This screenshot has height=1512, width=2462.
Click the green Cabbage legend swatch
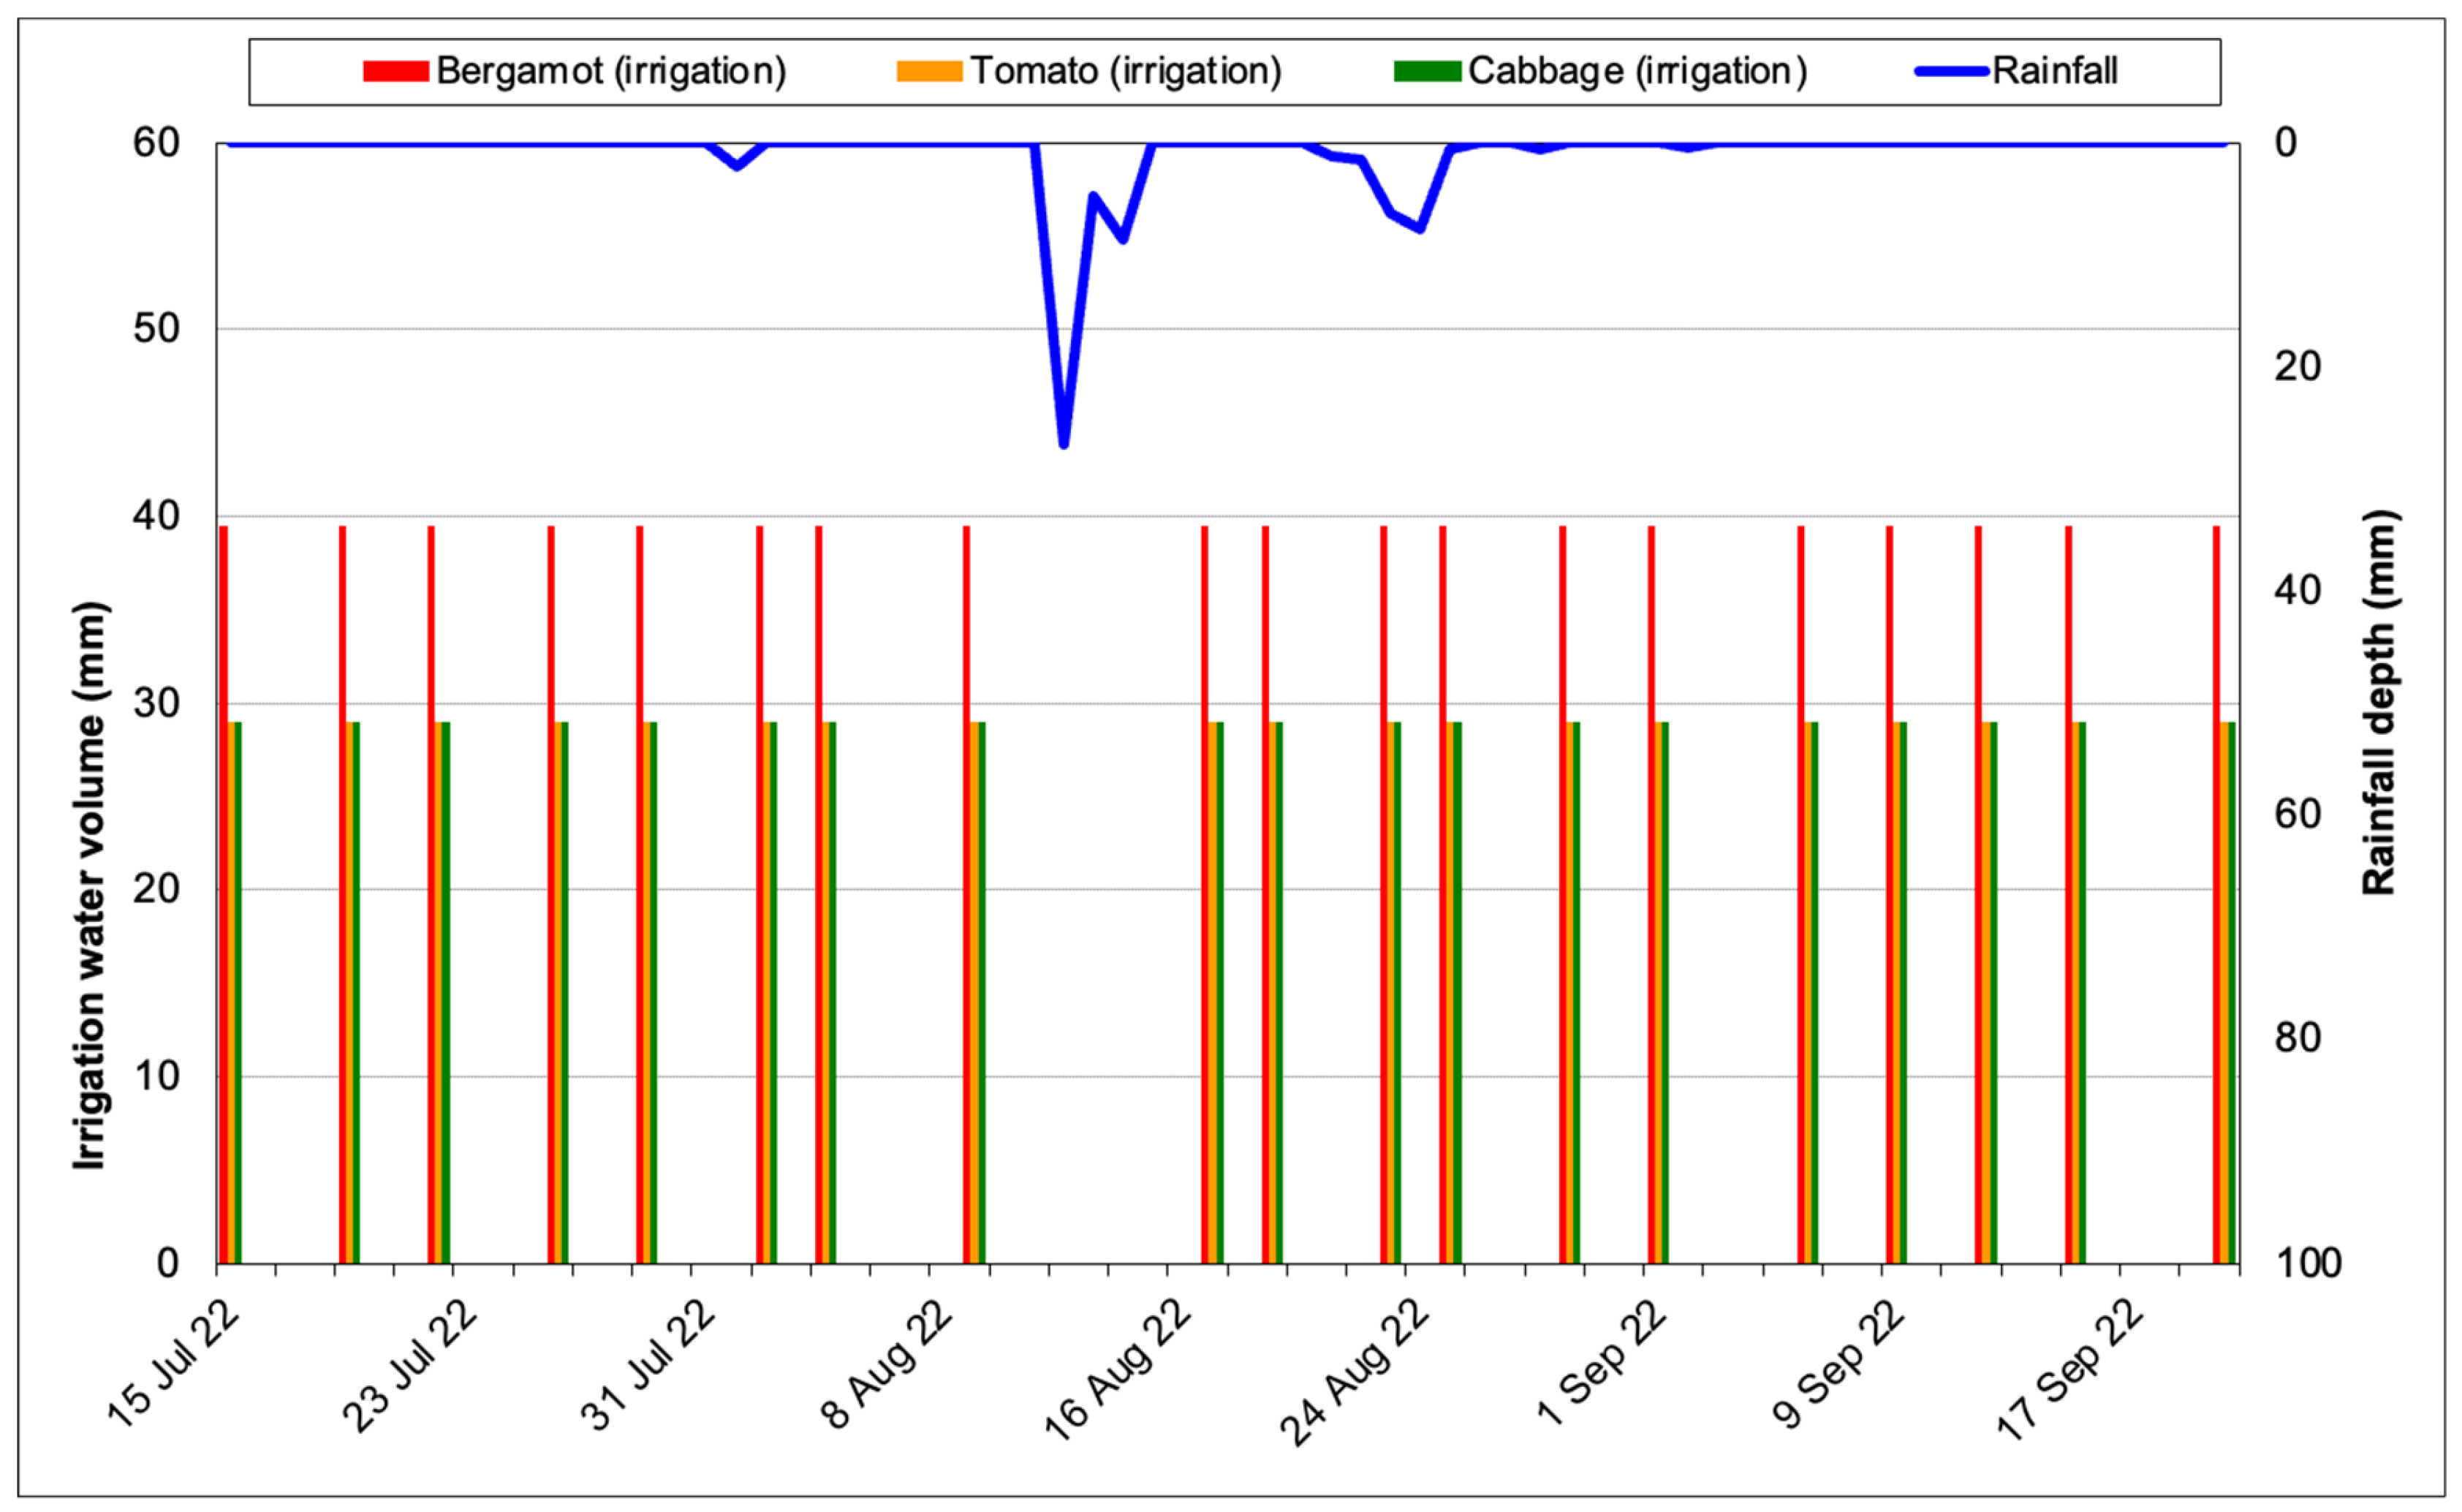[x=1428, y=71]
